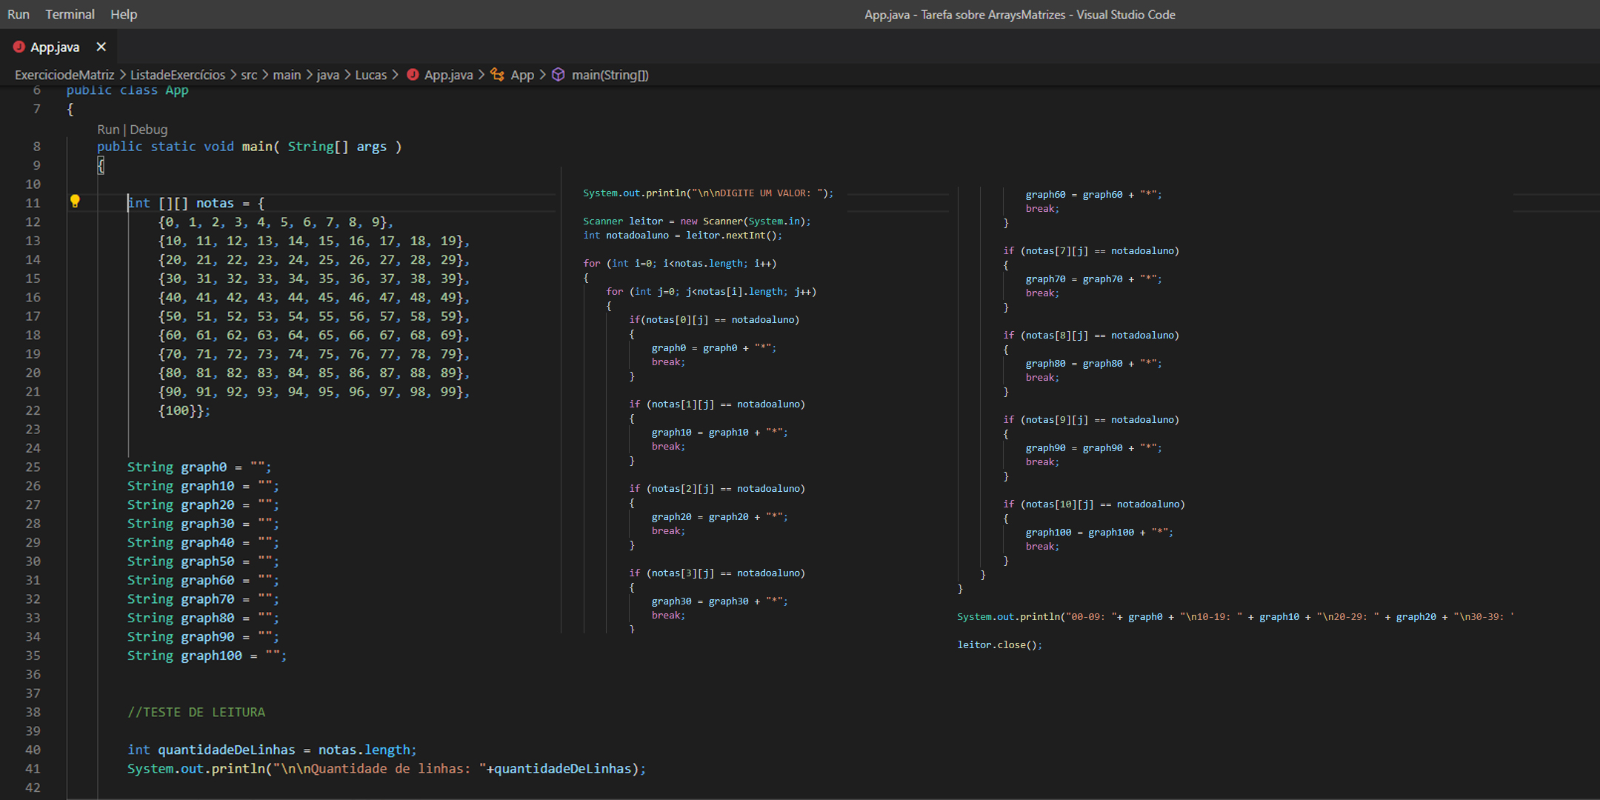Open the src breadcrumb dropdown
This screenshot has width=1600, height=800.
249,75
